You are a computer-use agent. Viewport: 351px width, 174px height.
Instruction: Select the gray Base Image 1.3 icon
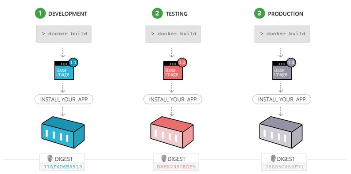[283, 69]
